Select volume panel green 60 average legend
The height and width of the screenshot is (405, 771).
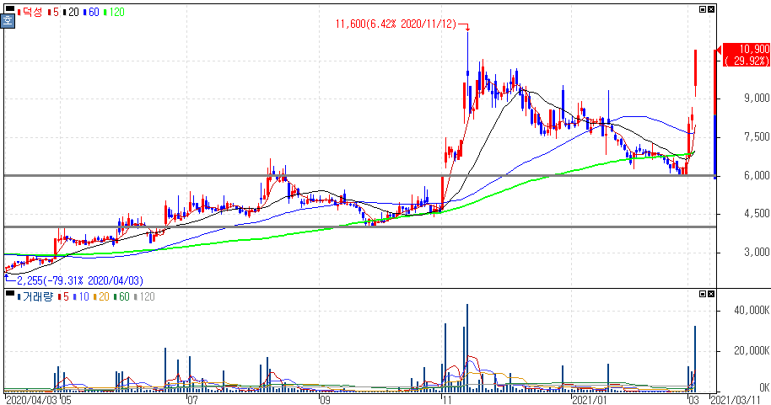[121, 296]
